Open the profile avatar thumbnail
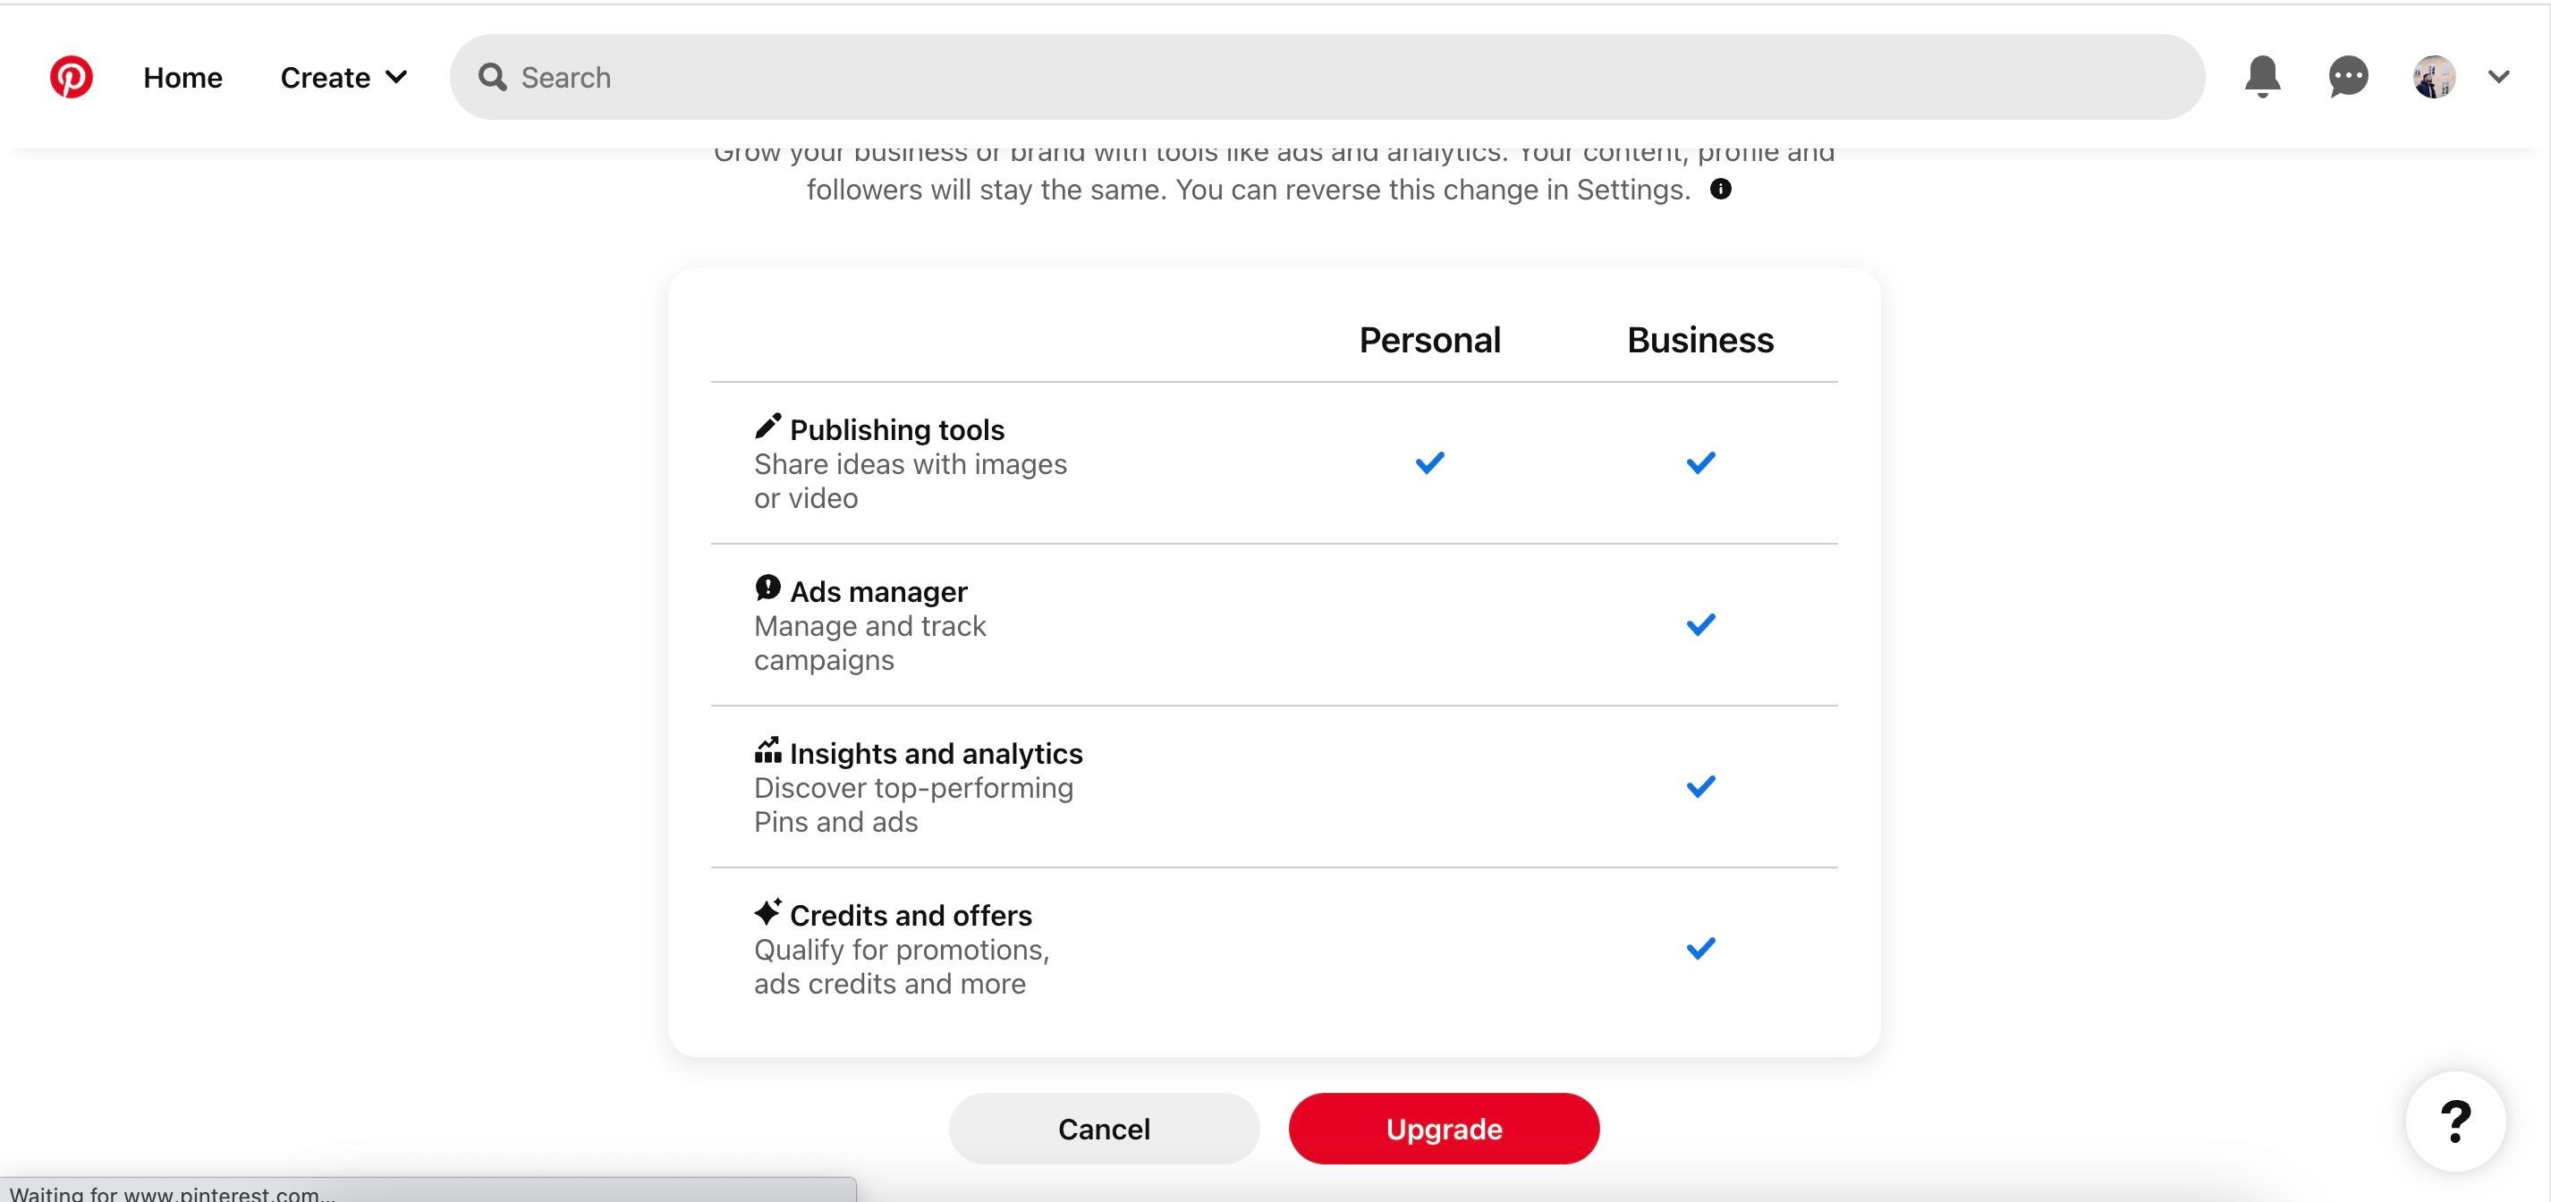 2434,77
